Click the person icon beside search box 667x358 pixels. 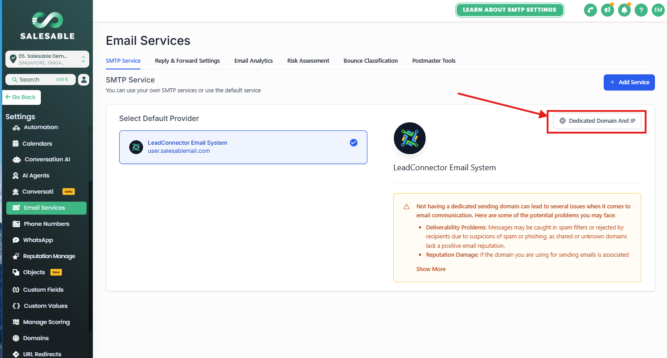83,80
